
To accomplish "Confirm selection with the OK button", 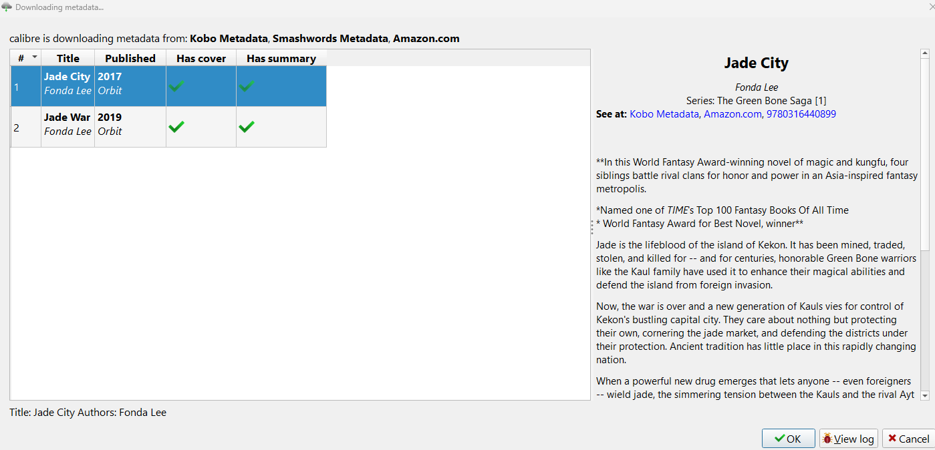I will [x=788, y=439].
